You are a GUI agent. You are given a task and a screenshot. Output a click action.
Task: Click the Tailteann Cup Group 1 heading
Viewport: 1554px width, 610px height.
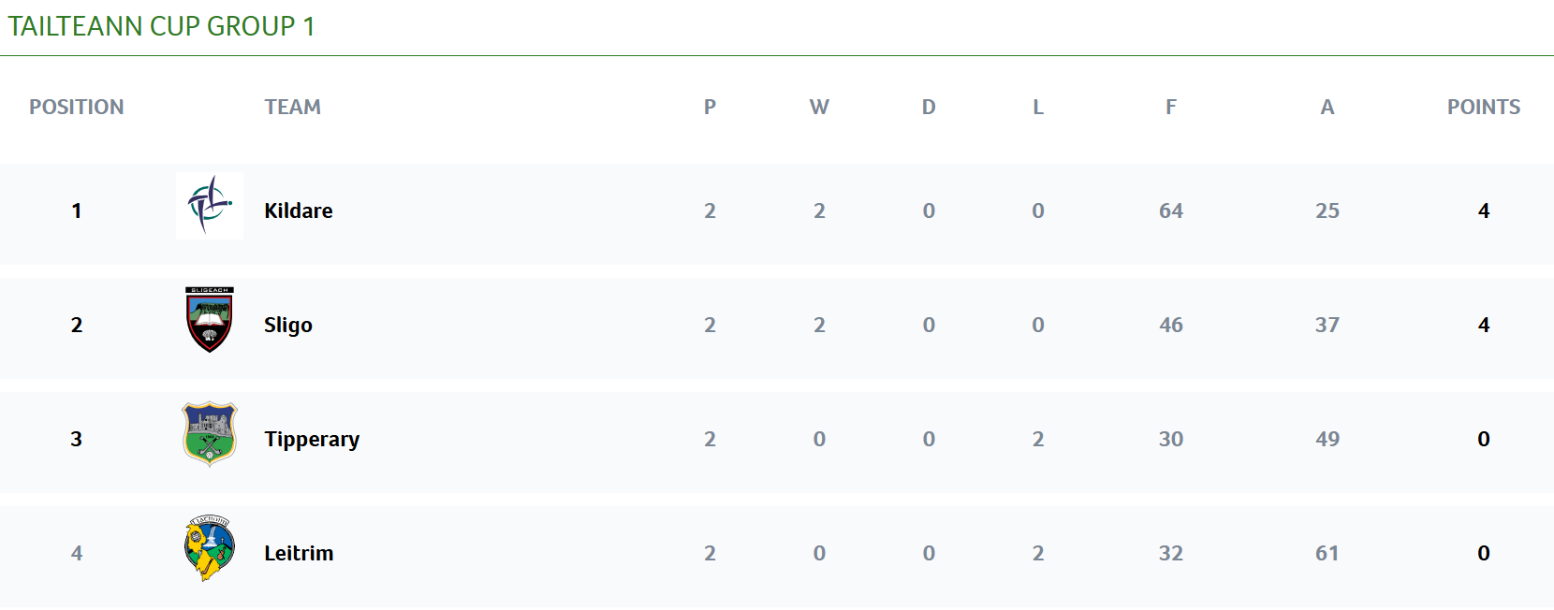pyautogui.click(x=161, y=26)
